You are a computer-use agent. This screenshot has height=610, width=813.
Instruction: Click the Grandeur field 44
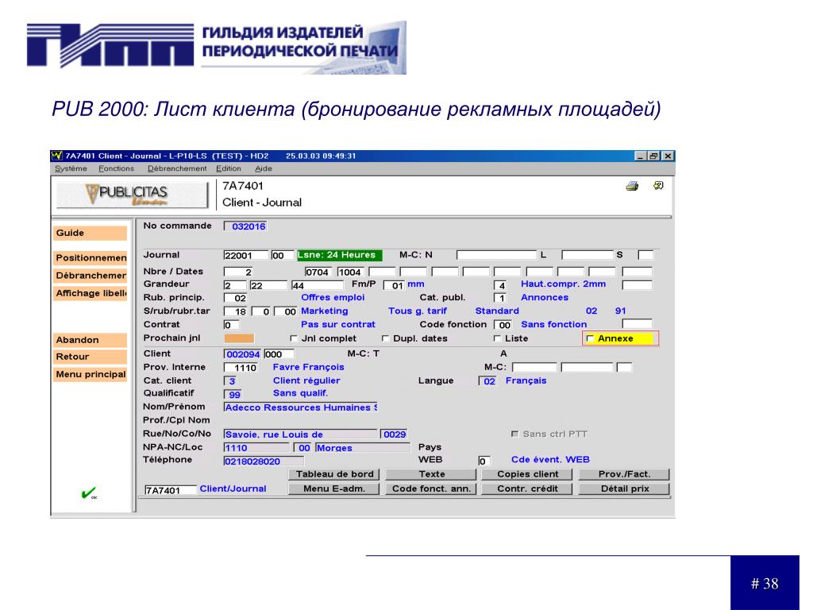click(317, 285)
